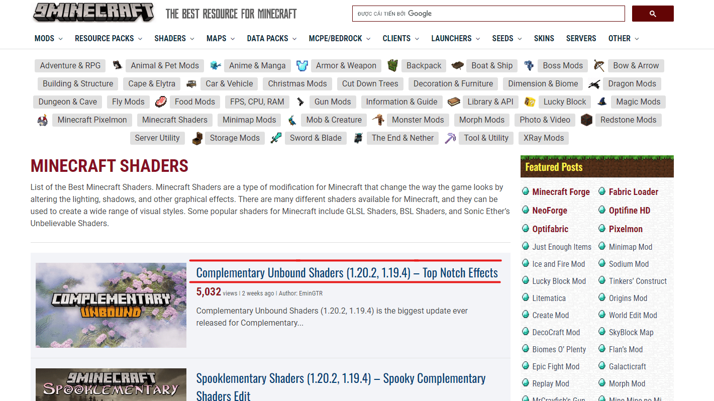Image resolution: width=714 pixels, height=401 pixels.
Task: Click the Pixelmon icon beside Minecraft Pixelmon
Action: click(x=43, y=120)
